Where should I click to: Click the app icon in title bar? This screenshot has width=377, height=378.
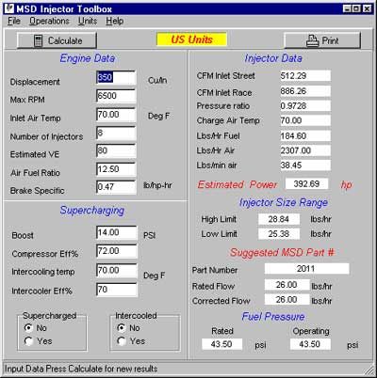(x=8, y=8)
